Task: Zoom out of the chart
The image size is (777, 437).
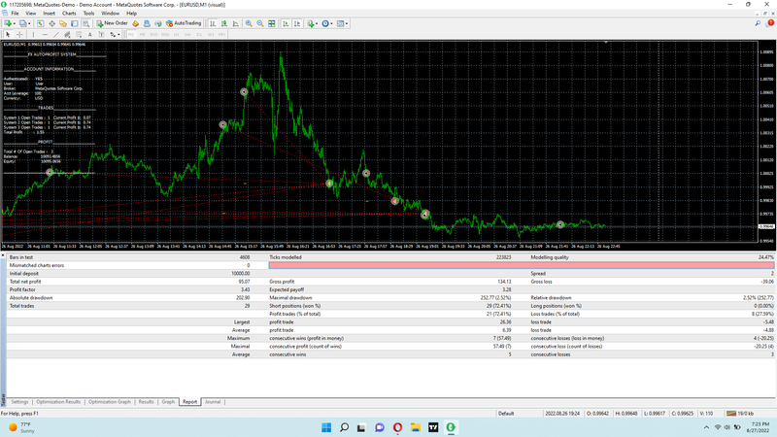Action: coord(260,23)
